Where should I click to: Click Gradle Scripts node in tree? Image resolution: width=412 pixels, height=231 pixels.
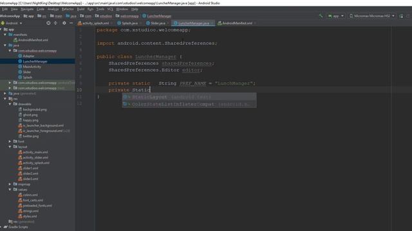15,227
